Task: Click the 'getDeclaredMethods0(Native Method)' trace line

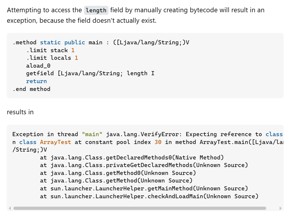Action: [x=132, y=157]
